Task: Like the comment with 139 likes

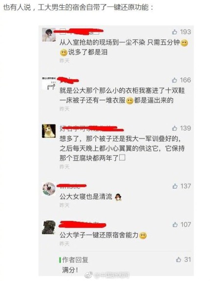Action: click(174, 128)
